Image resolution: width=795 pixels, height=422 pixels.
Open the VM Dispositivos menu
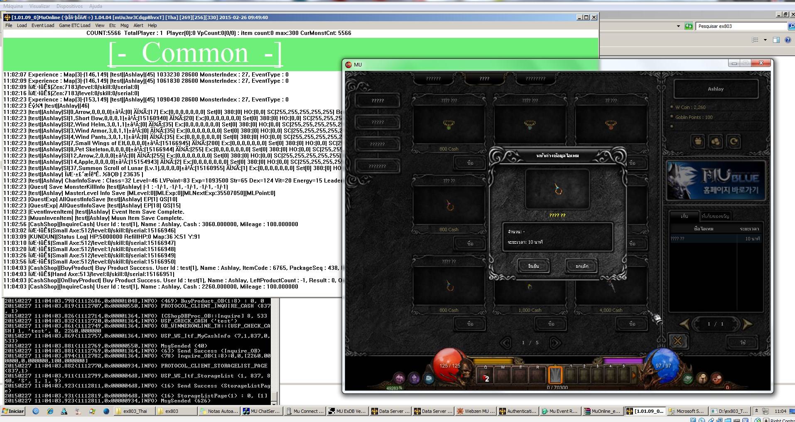click(69, 6)
